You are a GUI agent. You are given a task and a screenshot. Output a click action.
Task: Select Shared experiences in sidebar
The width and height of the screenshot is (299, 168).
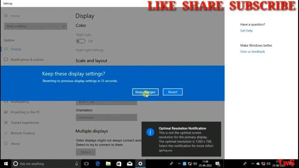(25, 123)
